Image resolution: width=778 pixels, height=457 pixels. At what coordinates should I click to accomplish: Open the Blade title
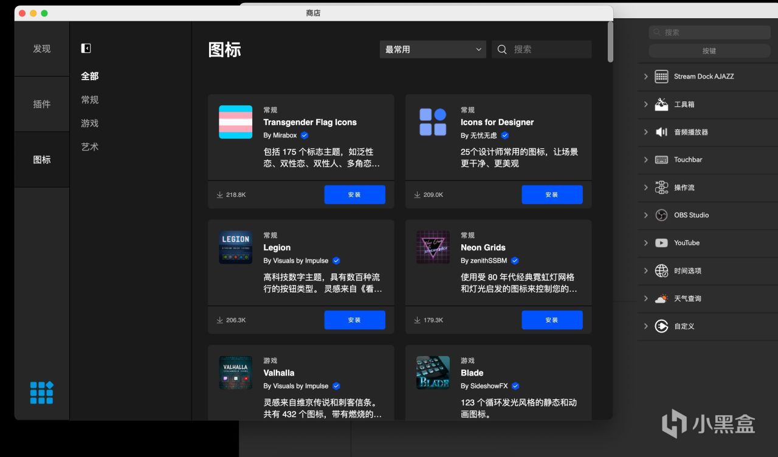click(472, 373)
